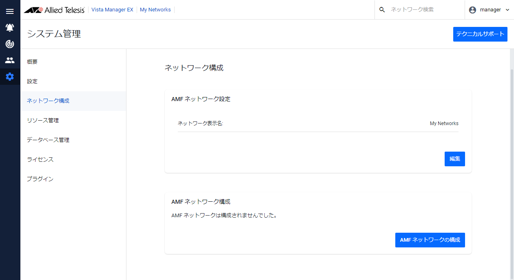
Task: Open user management via the people icon
Action: pos(10,60)
